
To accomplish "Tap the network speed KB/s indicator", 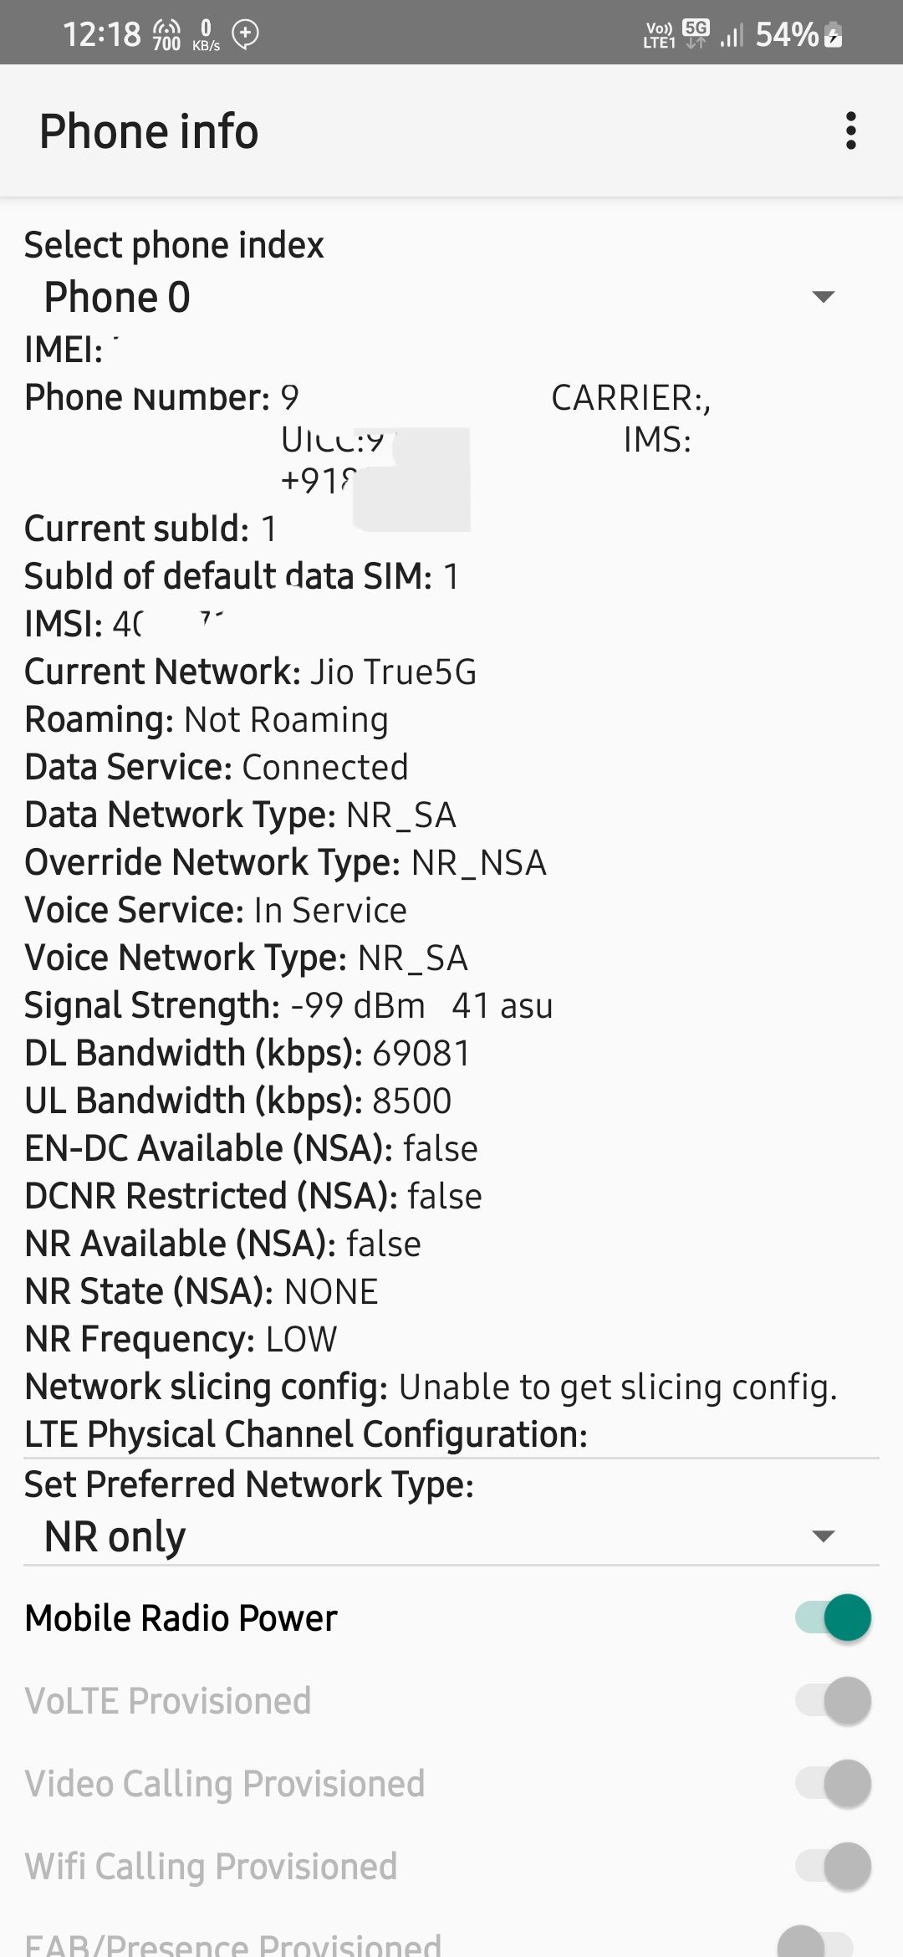I will 206,35.
